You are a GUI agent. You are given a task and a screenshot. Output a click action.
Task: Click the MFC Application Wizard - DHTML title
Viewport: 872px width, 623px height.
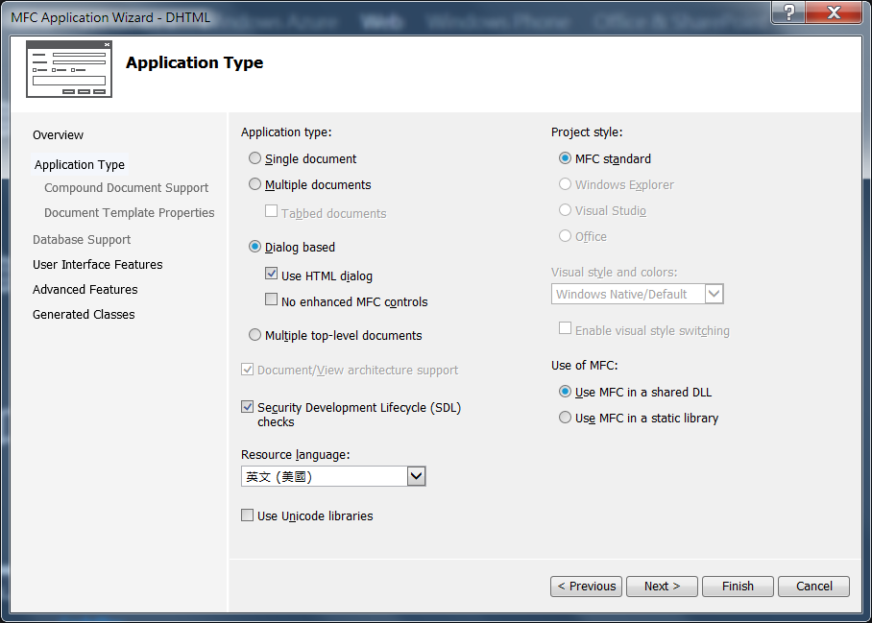(110, 17)
